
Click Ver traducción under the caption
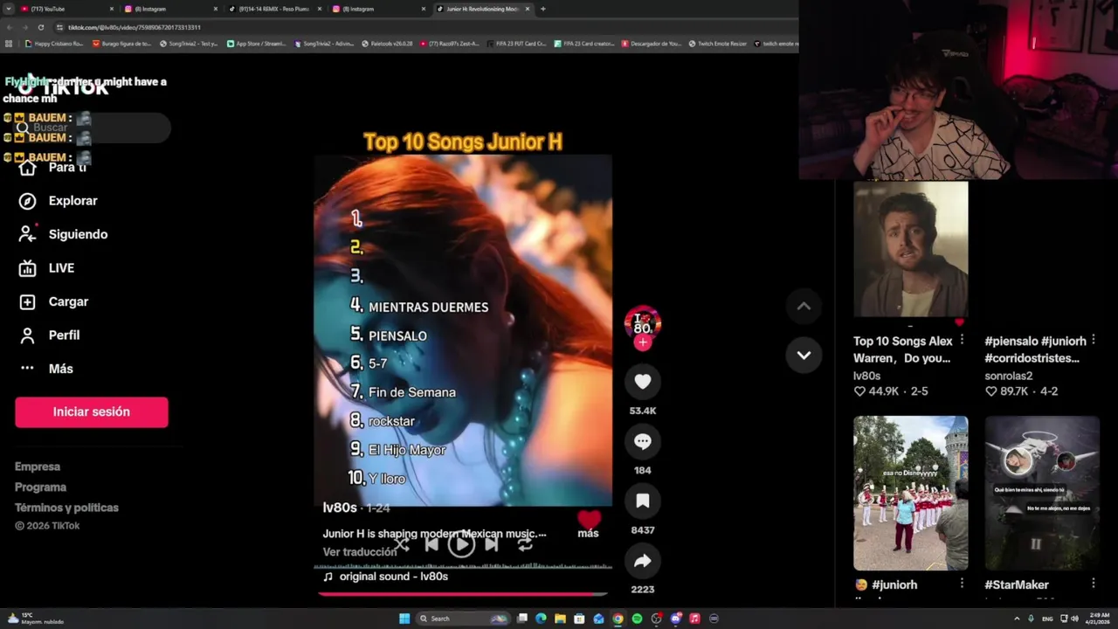pyautogui.click(x=360, y=552)
